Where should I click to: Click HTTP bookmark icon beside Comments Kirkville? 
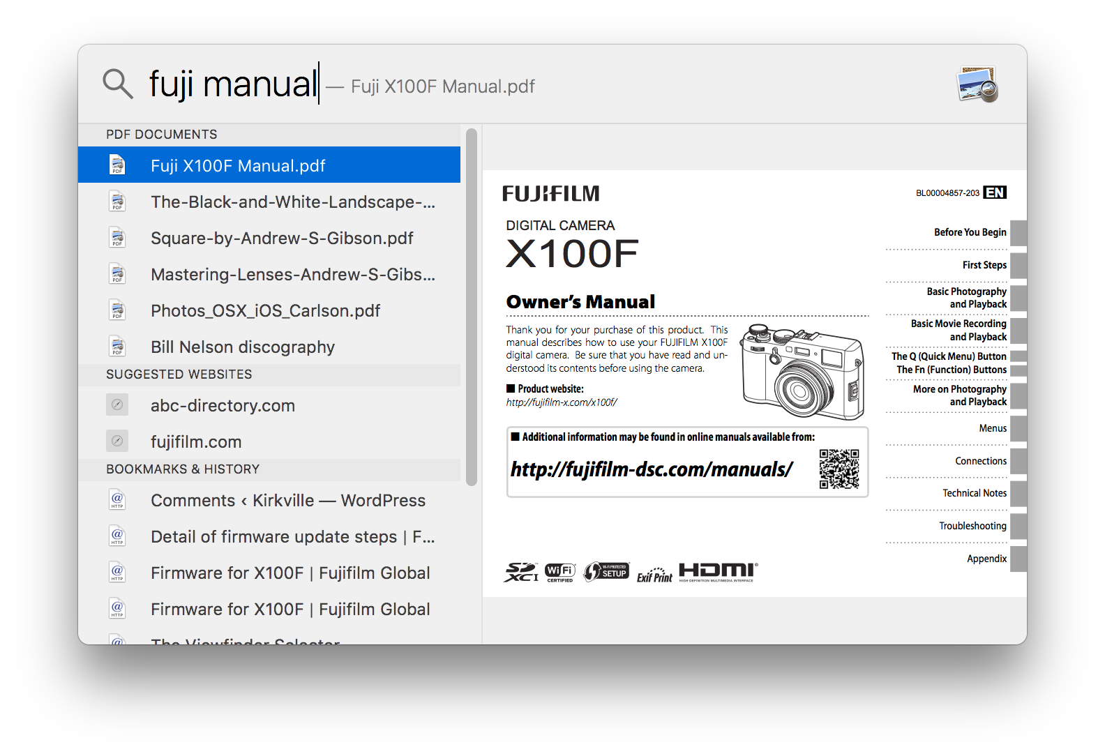(x=117, y=500)
